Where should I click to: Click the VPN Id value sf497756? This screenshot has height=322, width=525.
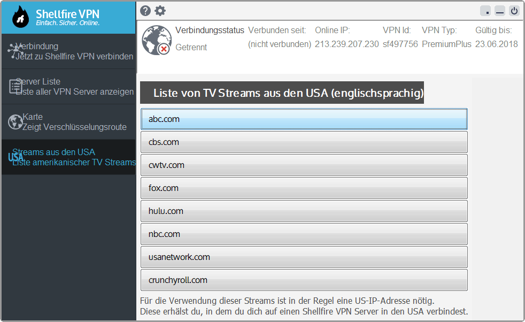400,44
